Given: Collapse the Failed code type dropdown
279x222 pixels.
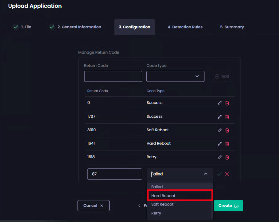Looking at the screenshot, I should 205,174.
